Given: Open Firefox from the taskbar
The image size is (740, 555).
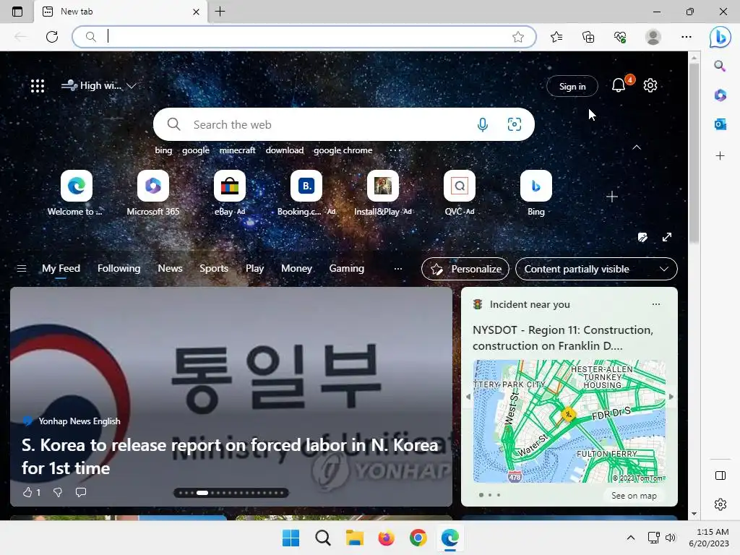Looking at the screenshot, I should pyautogui.click(x=386, y=538).
